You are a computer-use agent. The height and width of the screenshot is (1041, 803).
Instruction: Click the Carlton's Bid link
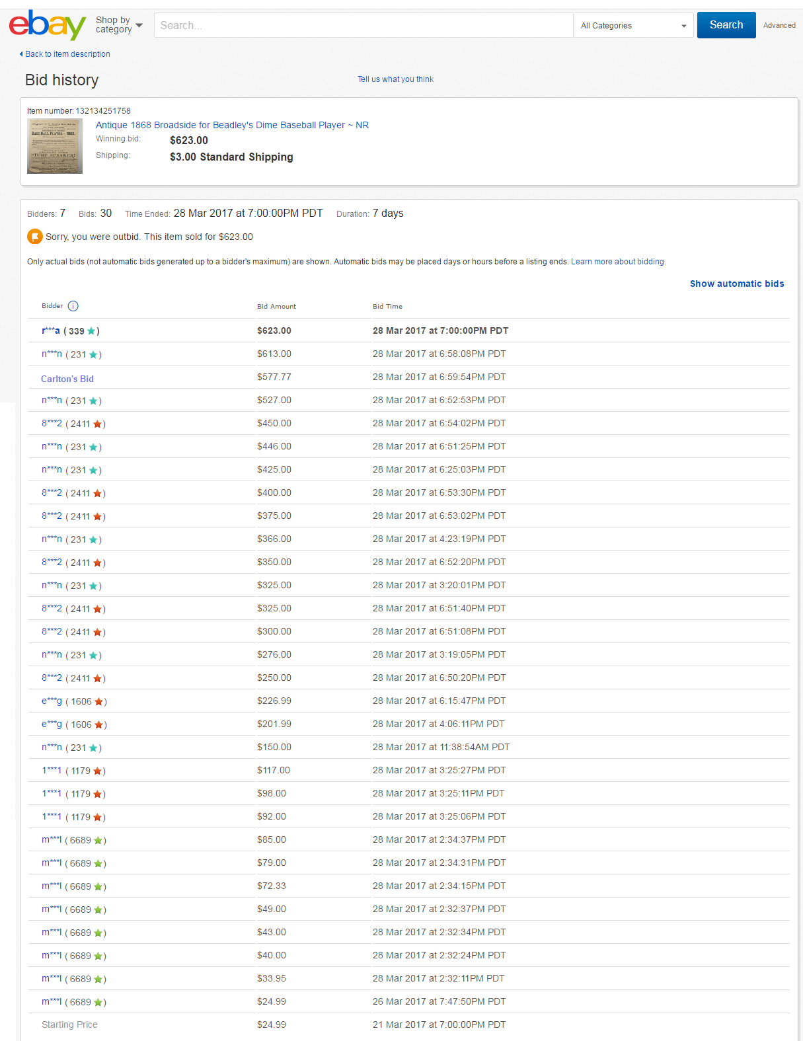tap(67, 379)
